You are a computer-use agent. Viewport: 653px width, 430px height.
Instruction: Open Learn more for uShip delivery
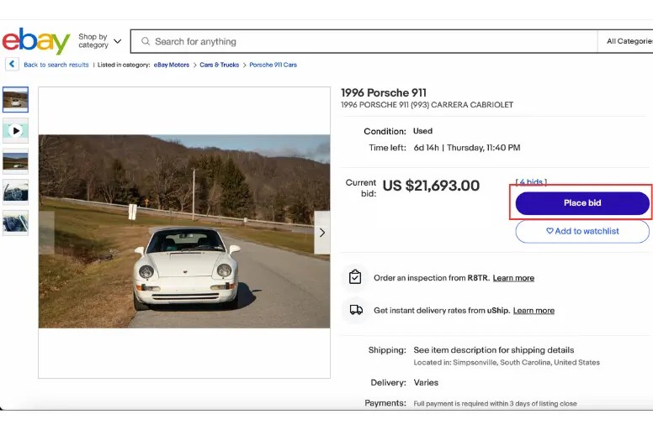pyautogui.click(x=534, y=311)
